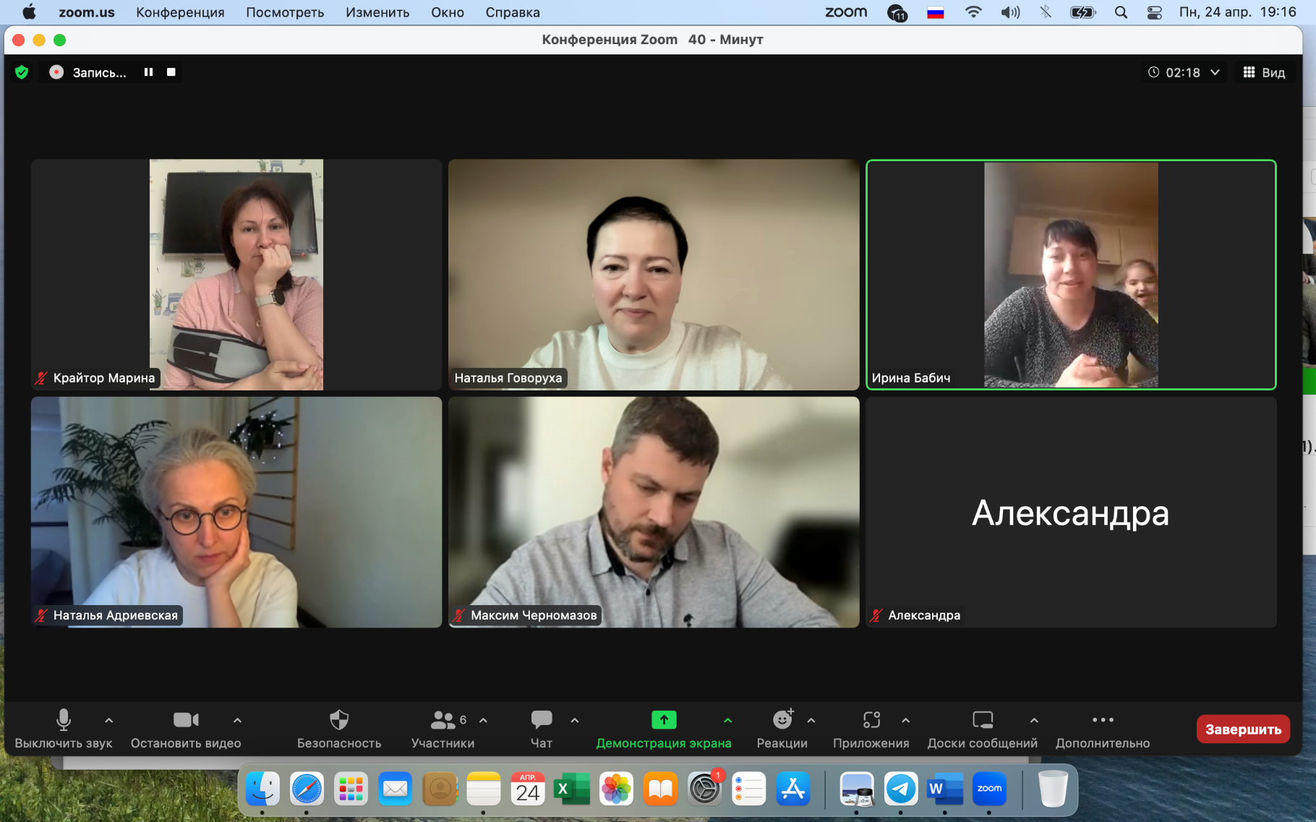Open the Конференция menu
The width and height of the screenshot is (1316, 822).
[180, 12]
